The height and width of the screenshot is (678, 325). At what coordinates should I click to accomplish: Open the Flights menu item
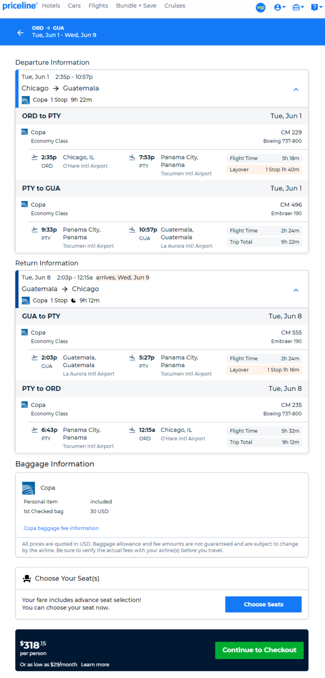(98, 6)
